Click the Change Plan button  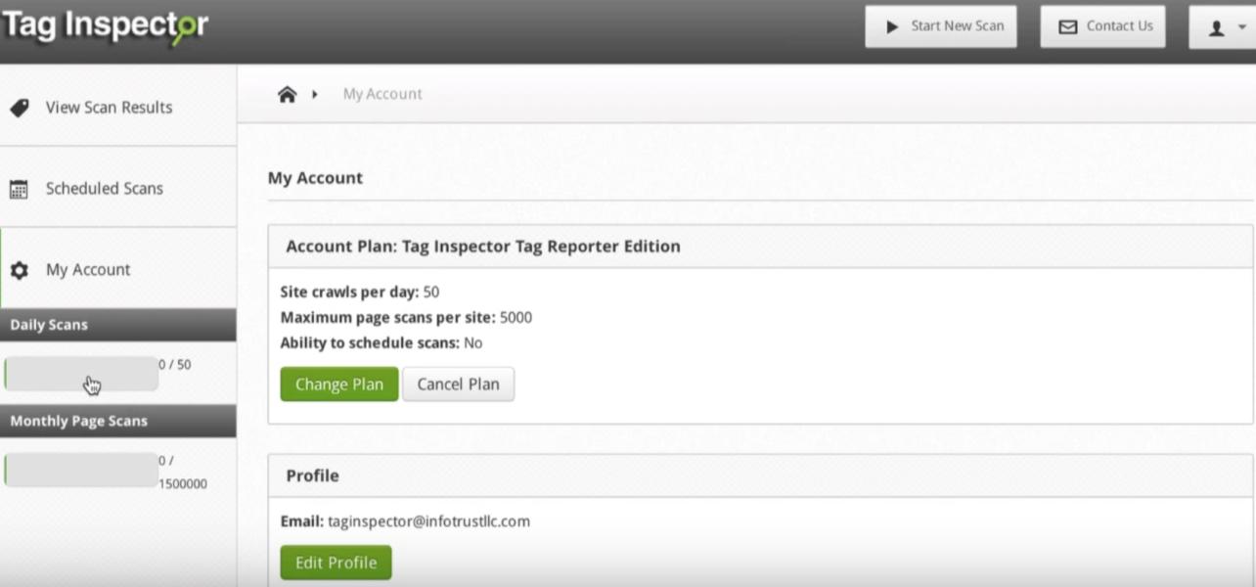click(x=339, y=384)
